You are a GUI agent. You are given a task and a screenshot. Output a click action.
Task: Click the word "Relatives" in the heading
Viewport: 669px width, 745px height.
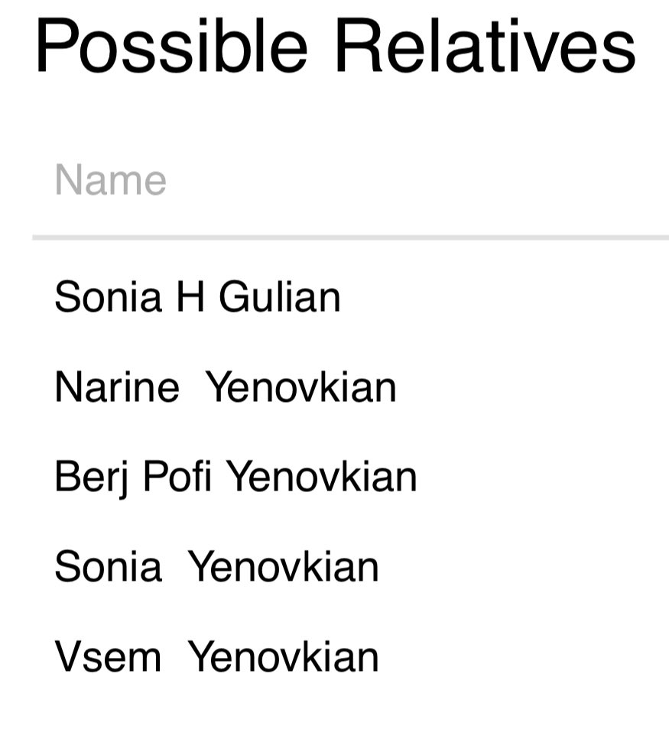point(486,46)
